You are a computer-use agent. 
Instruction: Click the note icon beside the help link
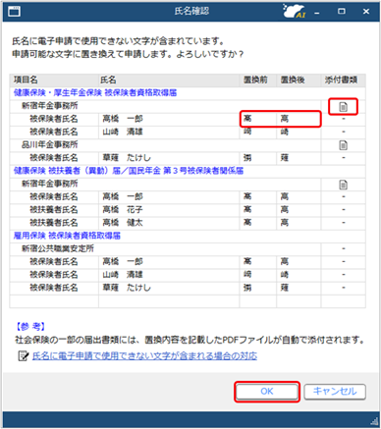23,356
